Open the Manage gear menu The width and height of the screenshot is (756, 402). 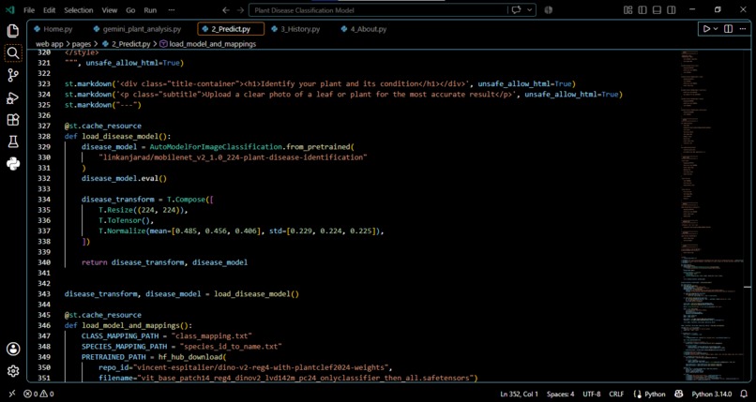pyautogui.click(x=13, y=371)
